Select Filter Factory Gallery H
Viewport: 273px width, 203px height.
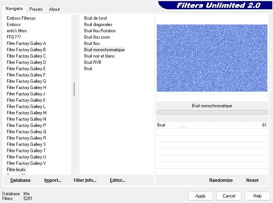(26, 88)
